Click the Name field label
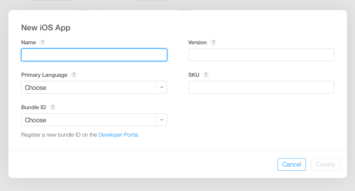 point(29,43)
